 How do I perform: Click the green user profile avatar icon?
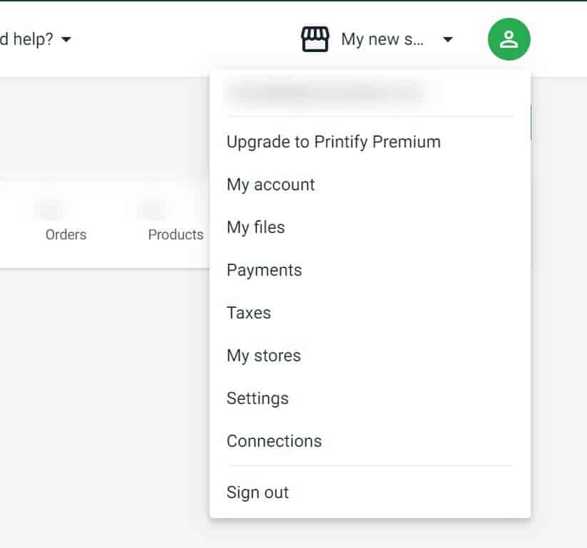click(x=509, y=39)
